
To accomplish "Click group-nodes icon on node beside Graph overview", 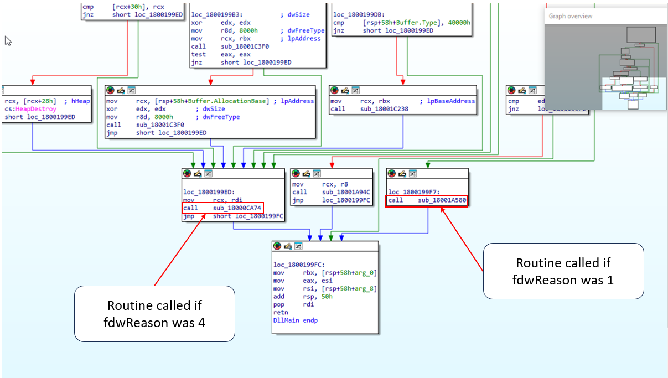I will click(533, 90).
